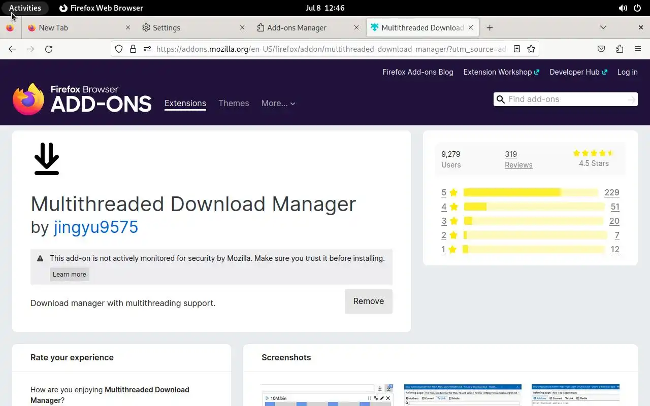Expand the List all tabs chevron
Viewport: 650px width, 406px height.
pyautogui.click(x=603, y=28)
